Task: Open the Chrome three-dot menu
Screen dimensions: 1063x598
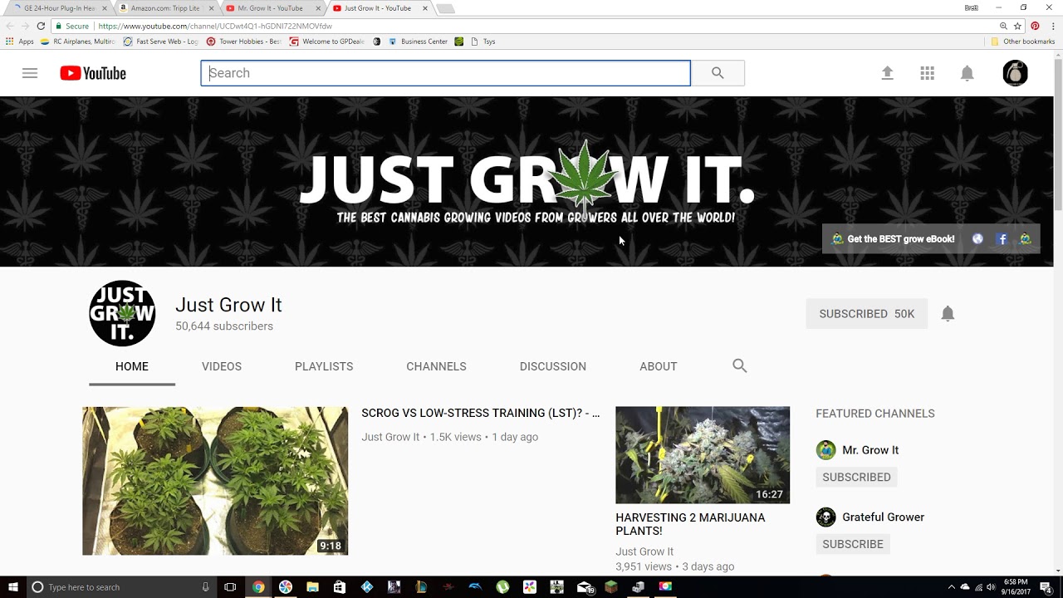Action: [x=1052, y=27]
